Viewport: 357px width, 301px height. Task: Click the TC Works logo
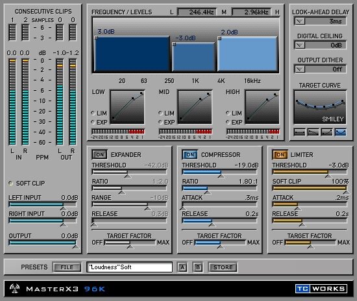click(321, 289)
